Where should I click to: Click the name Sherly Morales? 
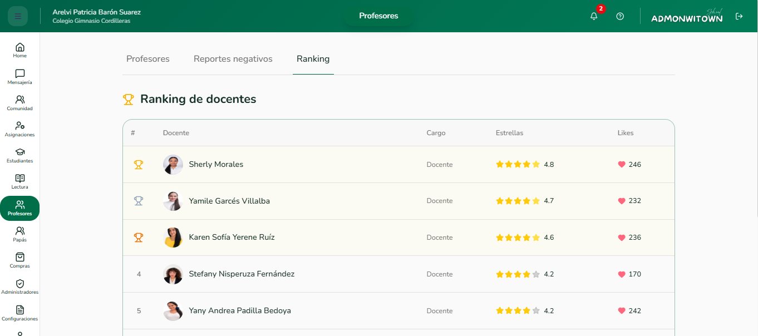[x=216, y=165]
